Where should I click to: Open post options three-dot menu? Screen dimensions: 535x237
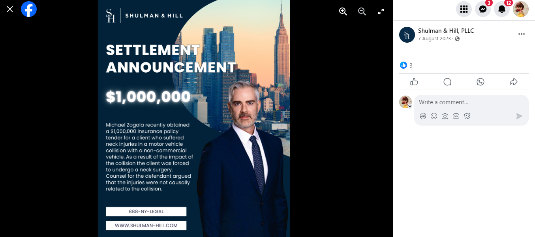(x=522, y=34)
